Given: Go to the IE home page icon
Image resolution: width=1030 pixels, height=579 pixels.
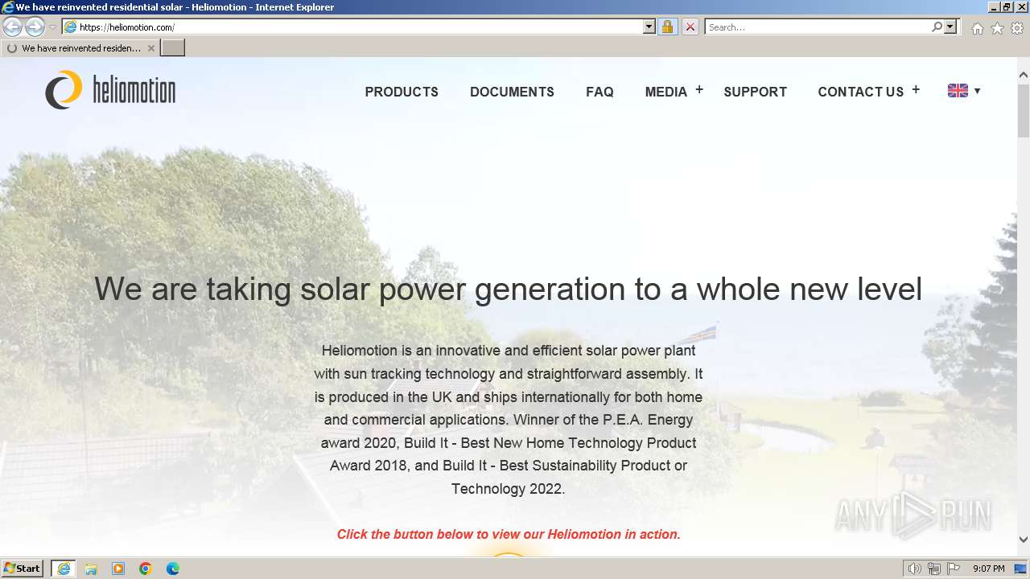Looking at the screenshot, I should pyautogui.click(x=977, y=28).
